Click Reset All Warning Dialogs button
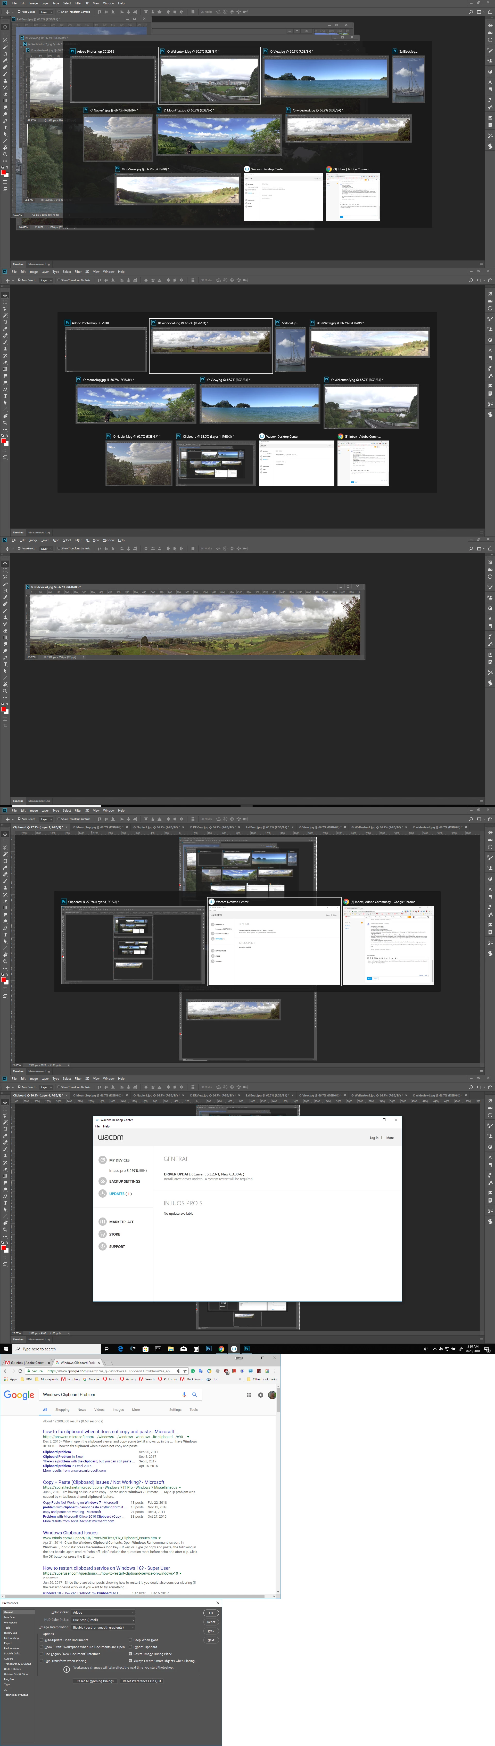Screen dimensions: 495x1746 [x=95, y=1681]
